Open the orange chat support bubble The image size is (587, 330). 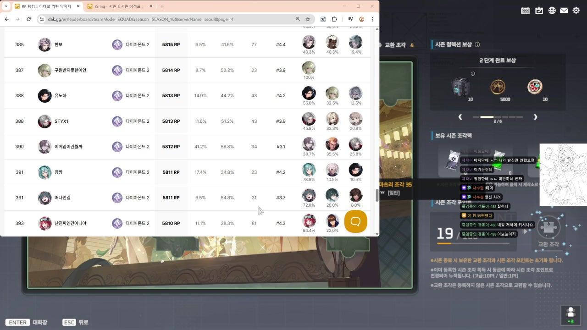[355, 221]
